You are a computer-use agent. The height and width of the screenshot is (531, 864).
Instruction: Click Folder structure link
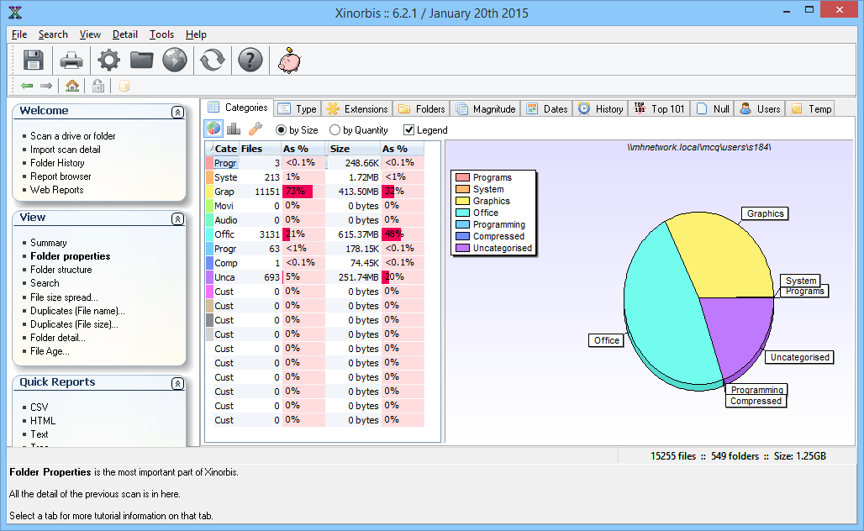coord(61,270)
